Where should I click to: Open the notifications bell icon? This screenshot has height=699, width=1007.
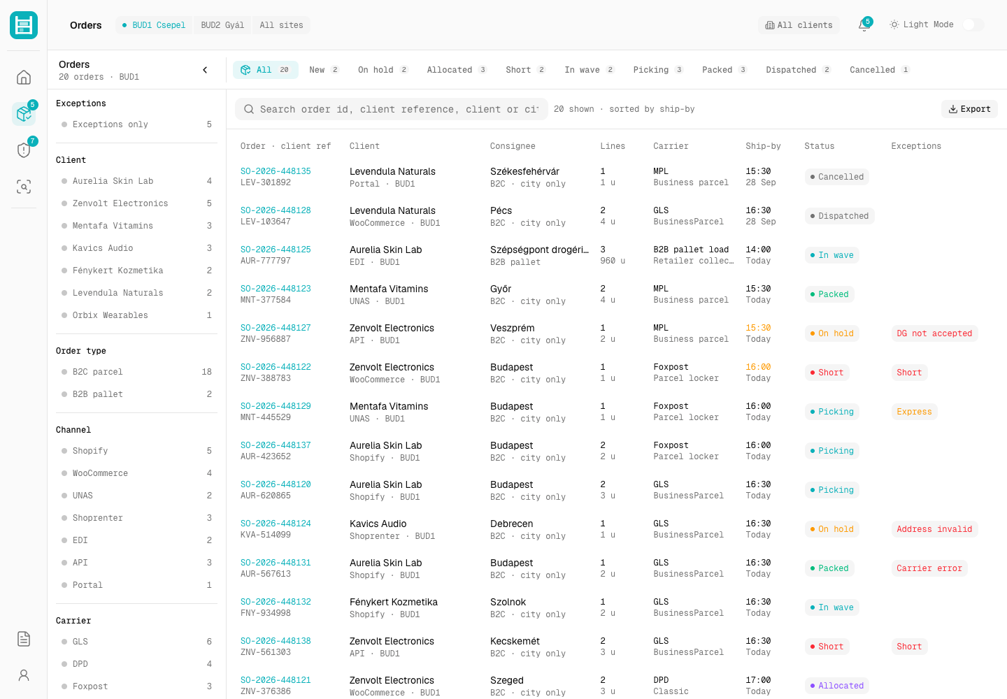(x=864, y=25)
